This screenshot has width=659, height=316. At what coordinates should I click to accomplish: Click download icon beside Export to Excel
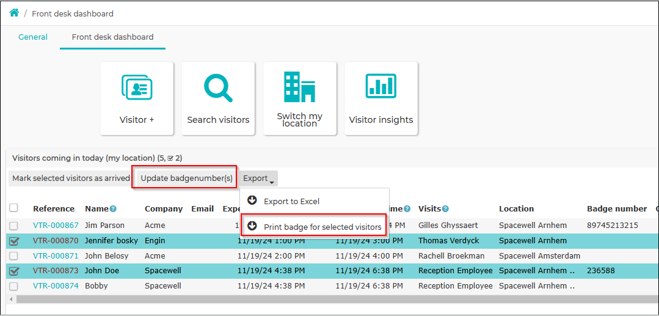252,200
